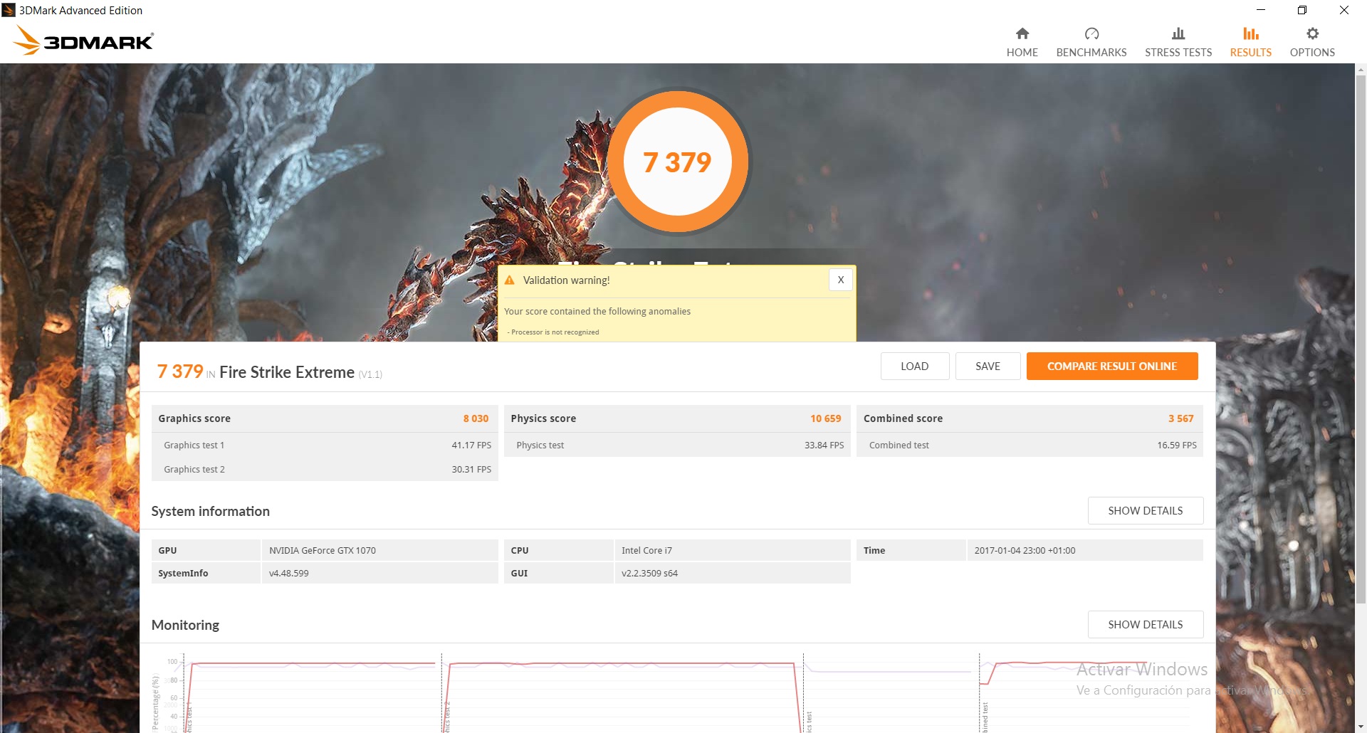Select the Physics test row
The width and height of the screenshot is (1367, 733).
point(677,445)
